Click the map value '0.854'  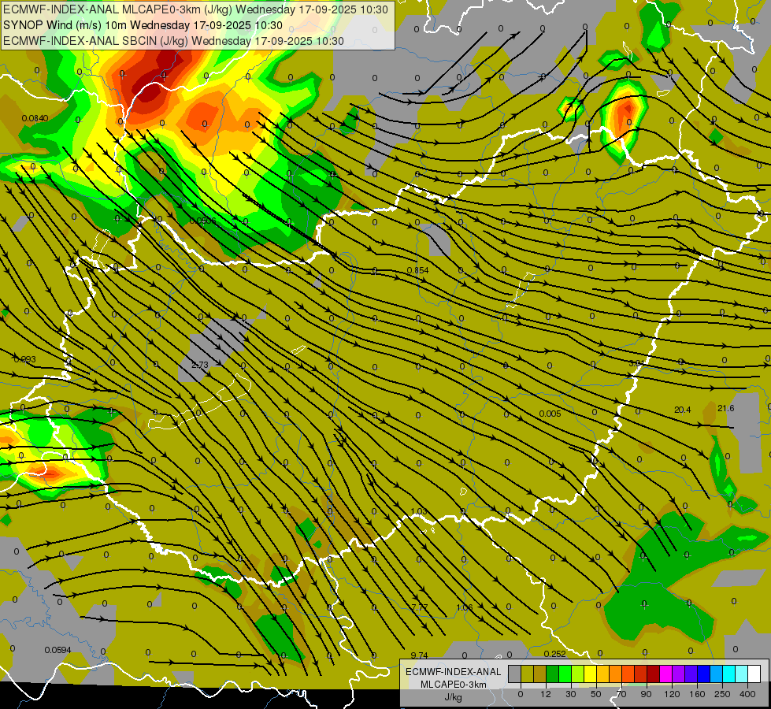tap(418, 270)
